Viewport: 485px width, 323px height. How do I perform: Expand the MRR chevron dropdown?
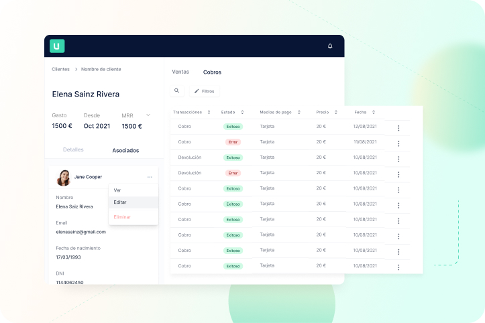pyautogui.click(x=148, y=115)
